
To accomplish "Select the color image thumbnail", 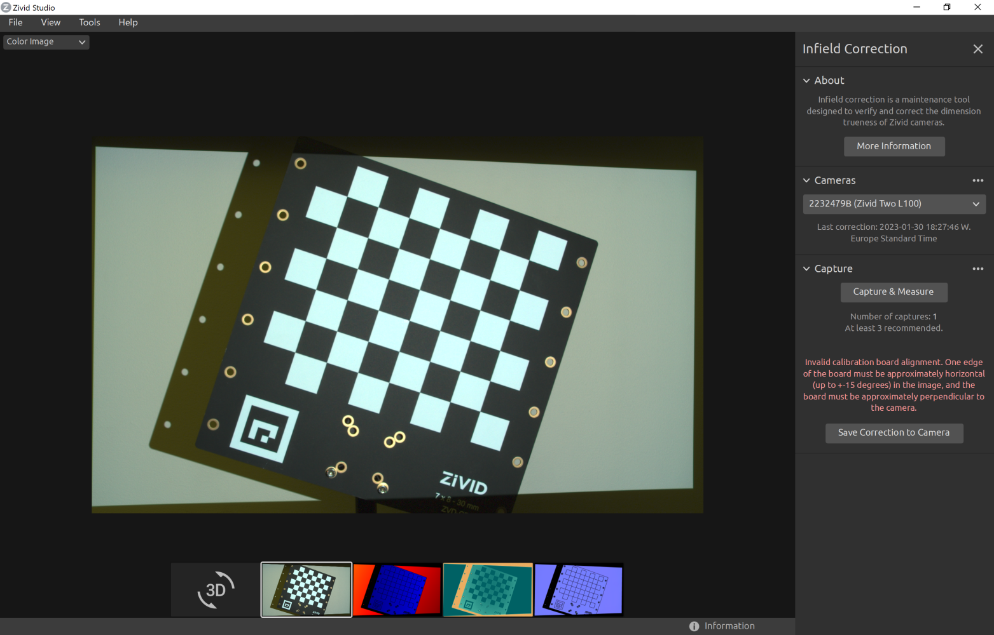I will 306,590.
